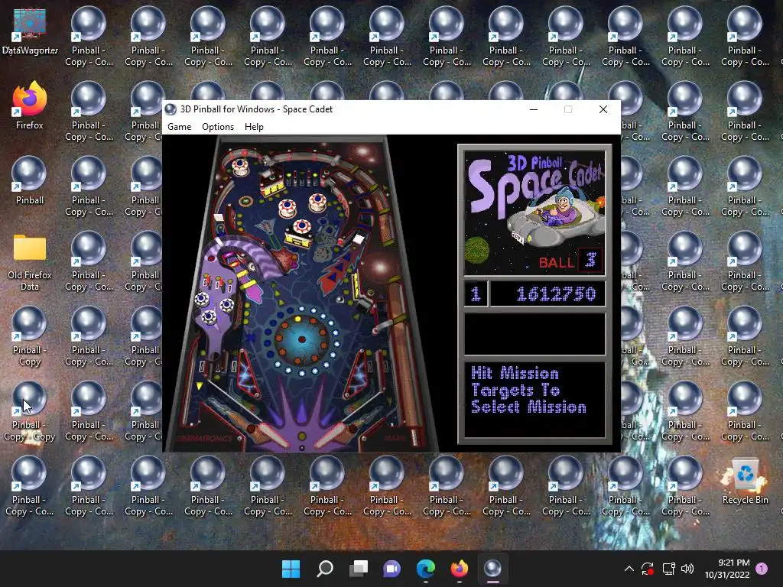Open the Help menu
Viewport: 783px width, 587px height.
[254, 127]
